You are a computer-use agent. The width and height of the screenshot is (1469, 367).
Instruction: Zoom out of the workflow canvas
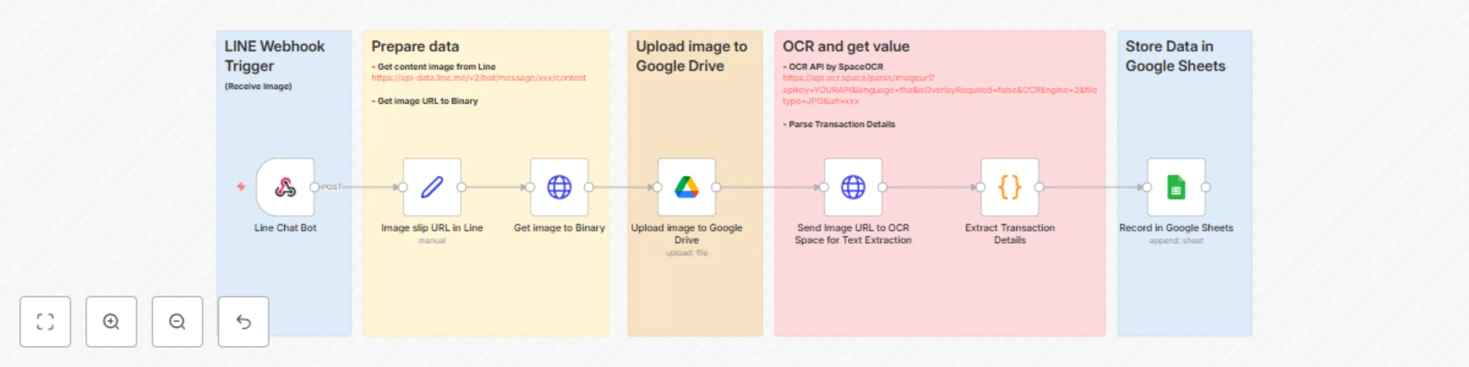(178, 322)
